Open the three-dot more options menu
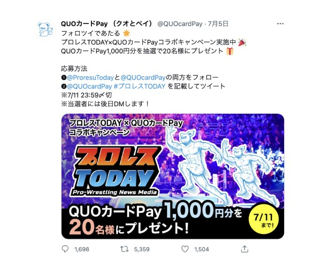Viewport: 321px width, 267px height. point(280,23)
